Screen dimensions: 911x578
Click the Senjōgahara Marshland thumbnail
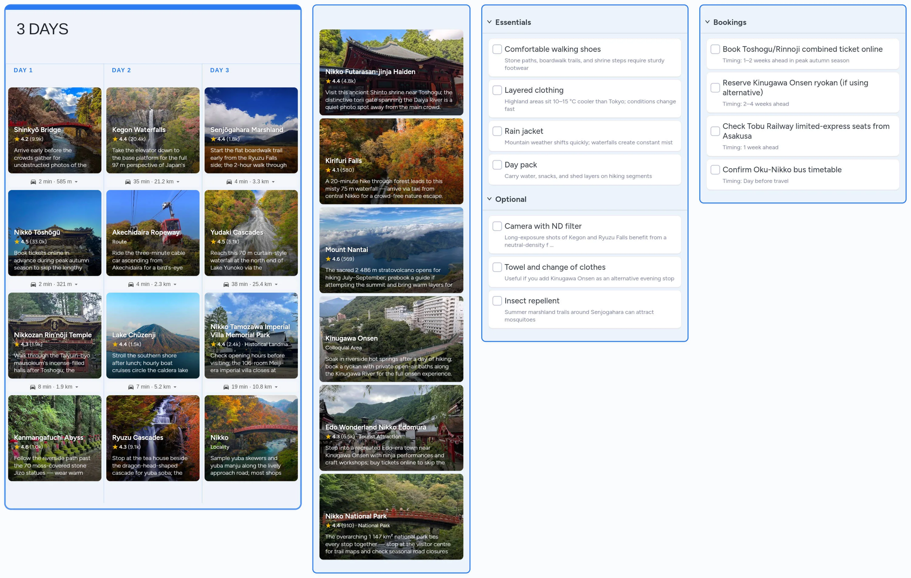click(251, 131)
